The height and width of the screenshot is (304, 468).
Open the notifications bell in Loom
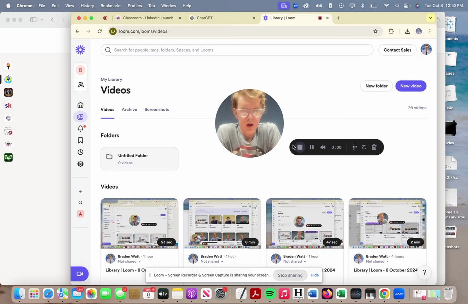click(x=80, y=128)
